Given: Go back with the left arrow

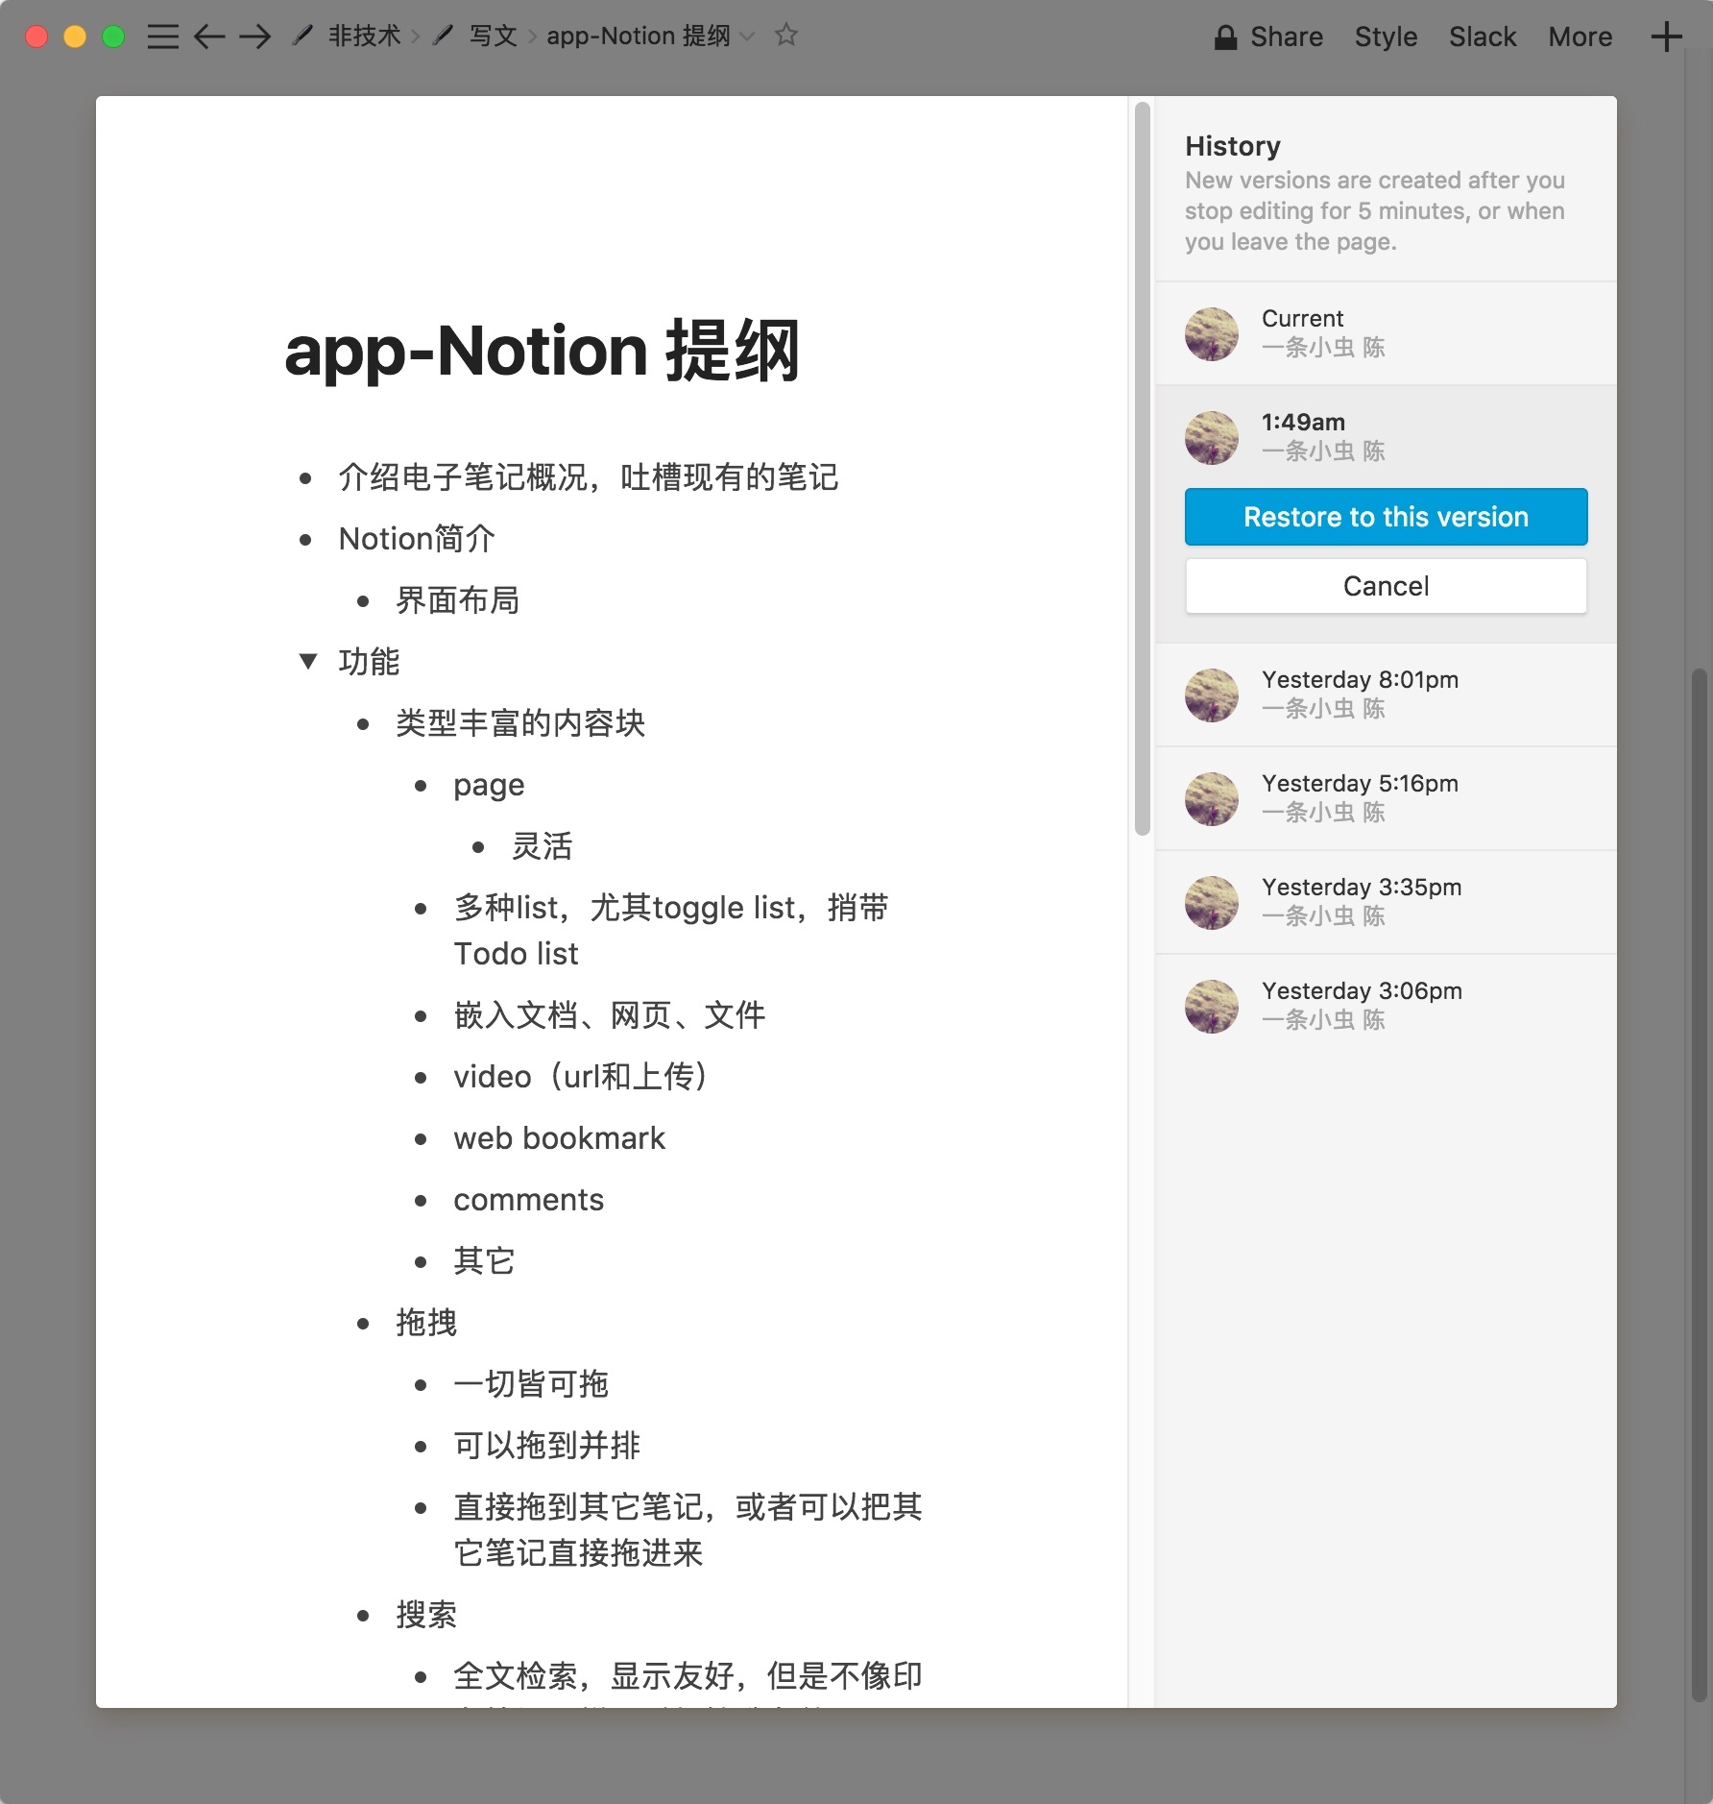Looking at the screenshot, I should [208, 37].
